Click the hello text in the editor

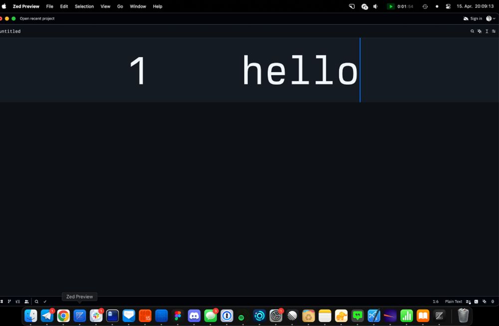300,70
